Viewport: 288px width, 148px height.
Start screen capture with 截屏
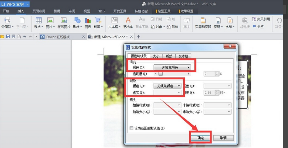coord(98,23)
